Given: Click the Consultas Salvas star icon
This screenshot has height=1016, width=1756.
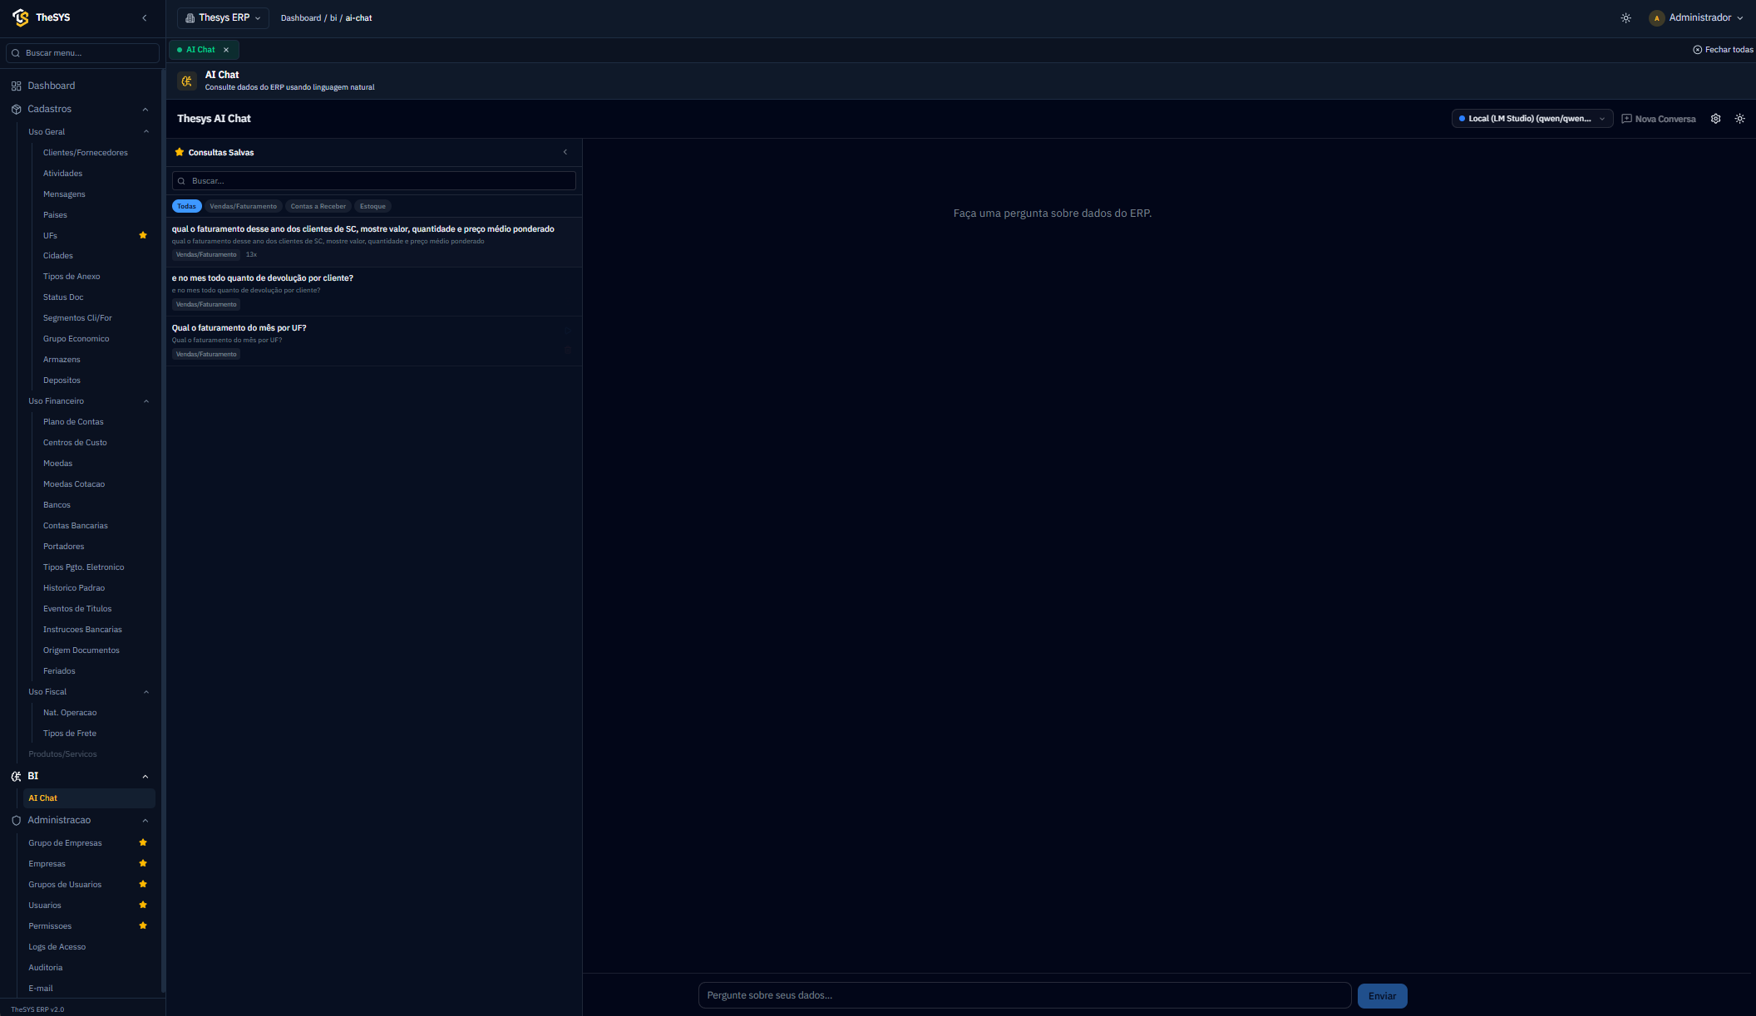Looking at the screenshot, I should tap(180, 152).
